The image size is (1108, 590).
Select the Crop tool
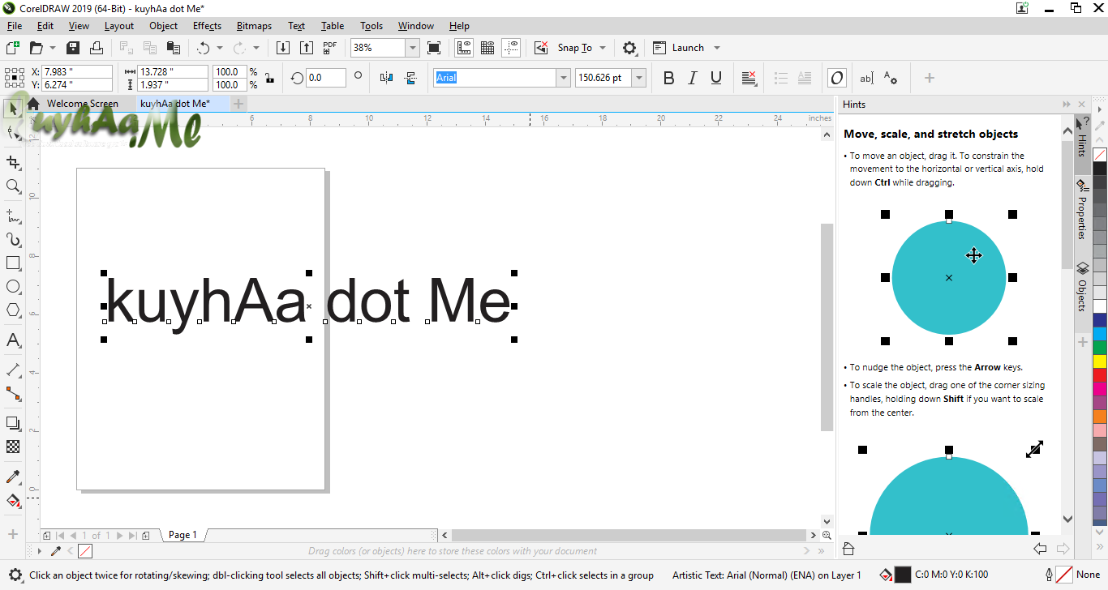coord(13,163)
